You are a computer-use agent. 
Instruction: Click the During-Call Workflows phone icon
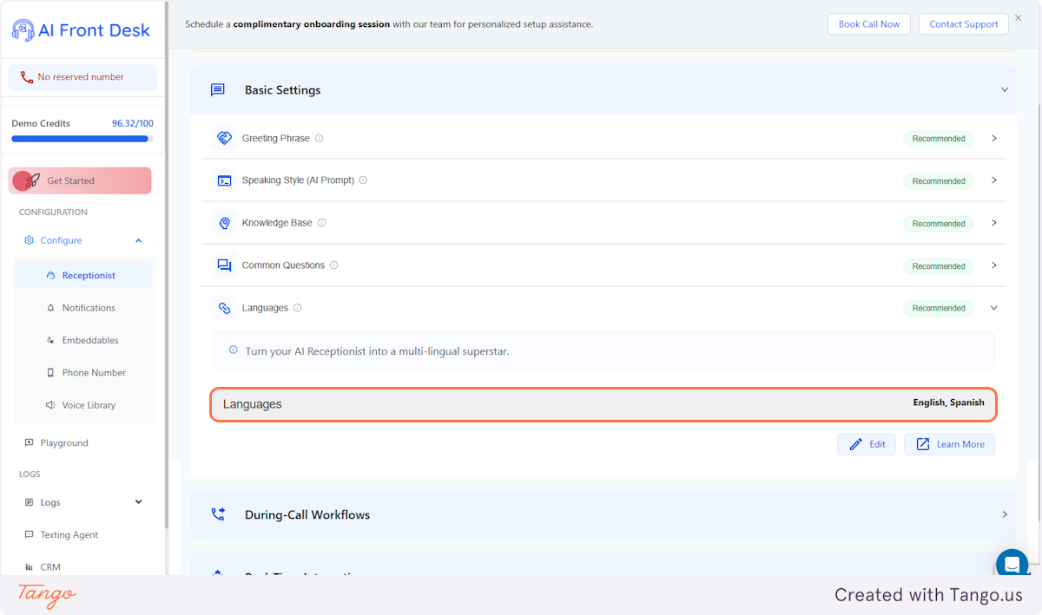click(218, 514)
